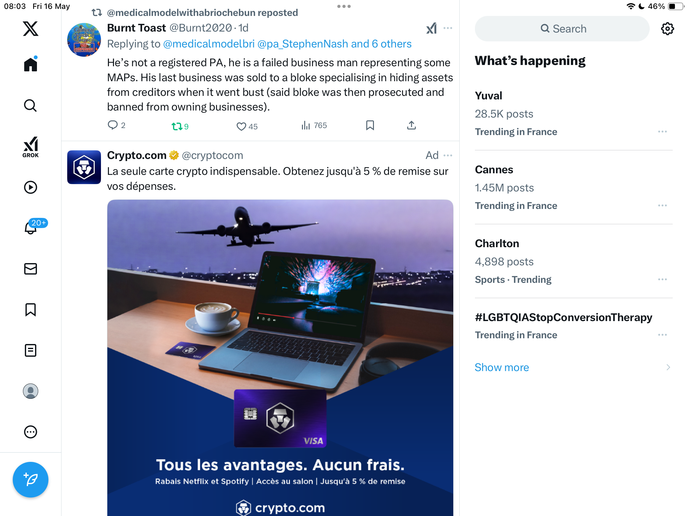Image resolution: width=688 pixels, height=516 pixels.
Task: Open more options on Crypto.com ad
Action: [x=448, y=155]
